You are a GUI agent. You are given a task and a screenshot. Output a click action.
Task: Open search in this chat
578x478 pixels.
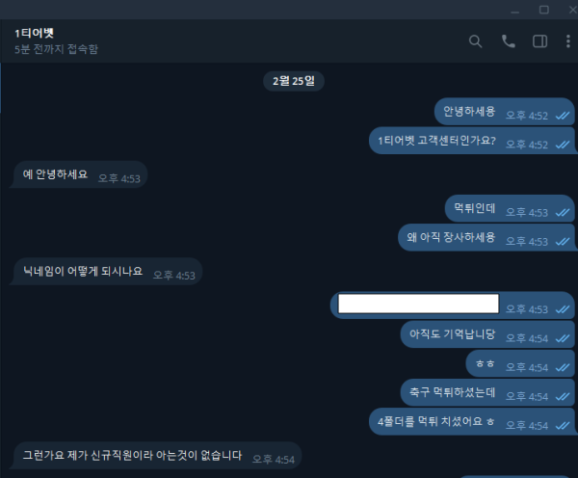coord(475,41)
